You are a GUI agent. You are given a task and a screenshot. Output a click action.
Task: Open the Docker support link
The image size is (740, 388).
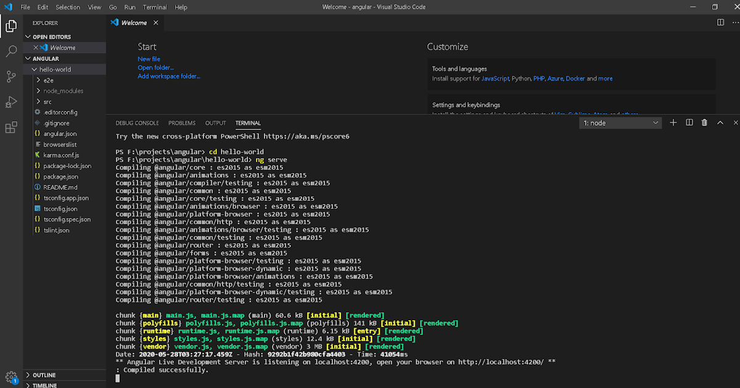(575, 78)
